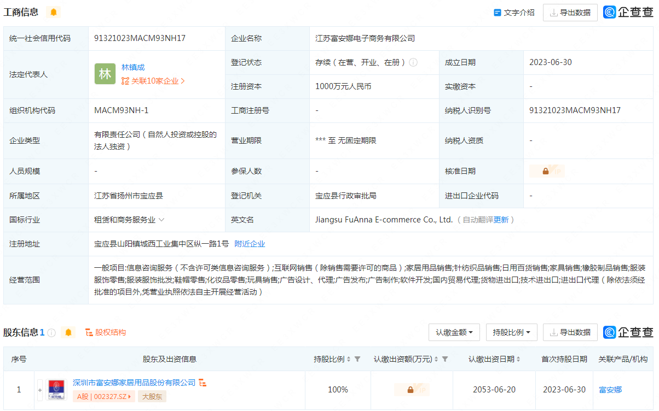Click 营业期限 value *** 至 无固定期限
The width and height of the screenshot is (659, 411).
pos(346,140)
